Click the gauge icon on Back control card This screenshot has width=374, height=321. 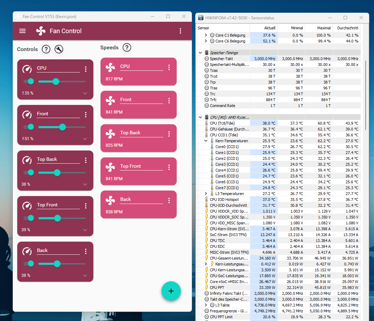(27, 251)
